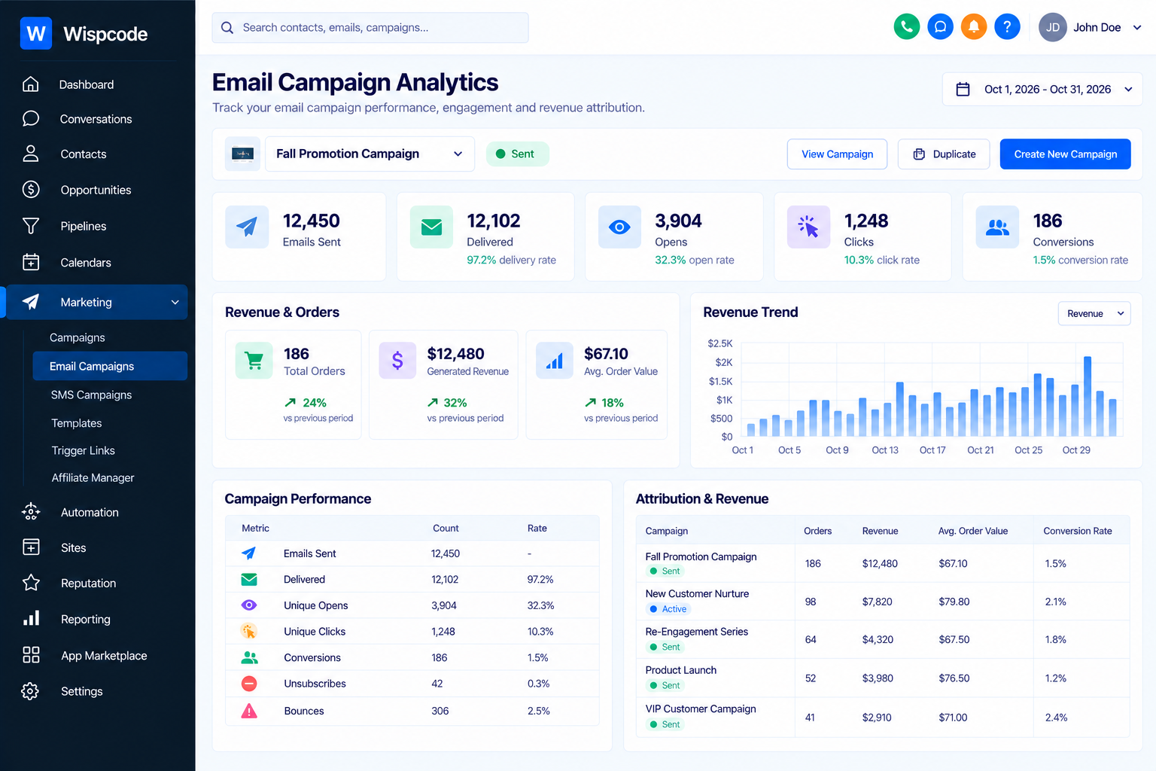Click the Dashboard home icon
The width and height of the screenshot is (1156, 771).
point(31,84)
